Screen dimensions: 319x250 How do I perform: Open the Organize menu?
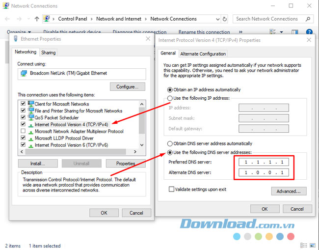[19, 32]
